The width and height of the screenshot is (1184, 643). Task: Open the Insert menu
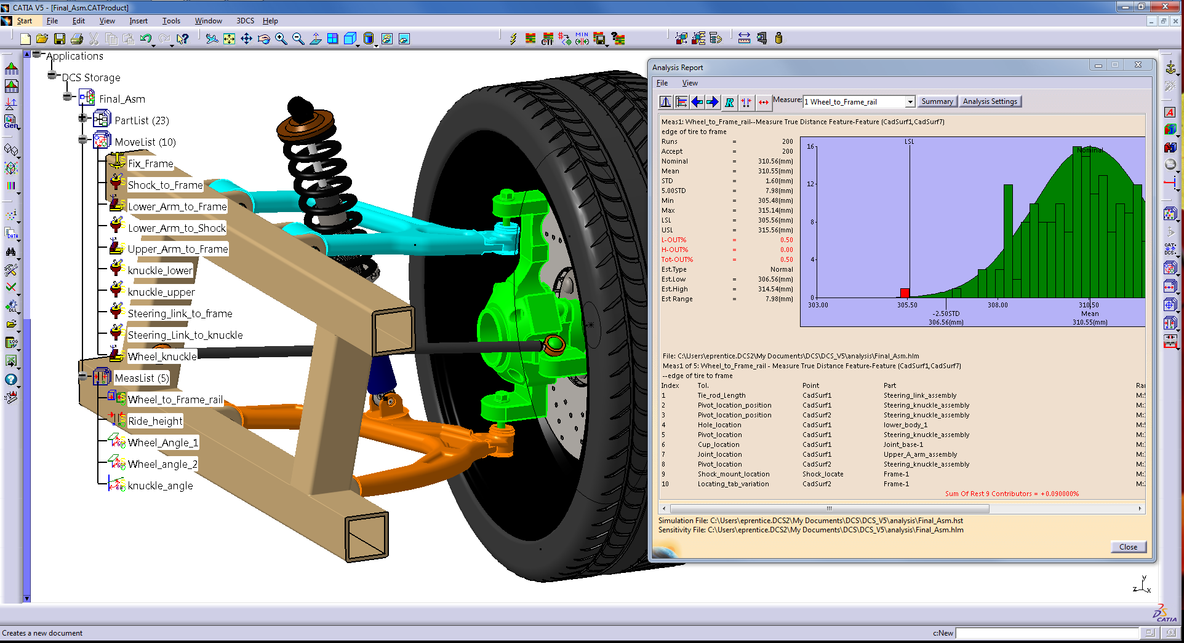click(138, 21)
